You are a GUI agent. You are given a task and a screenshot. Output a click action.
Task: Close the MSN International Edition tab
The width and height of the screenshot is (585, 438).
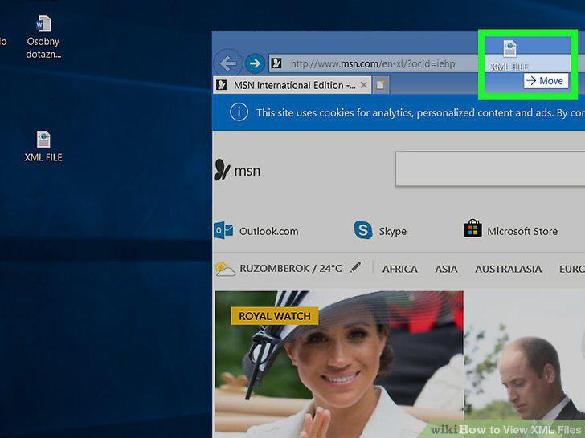(364, 85)
